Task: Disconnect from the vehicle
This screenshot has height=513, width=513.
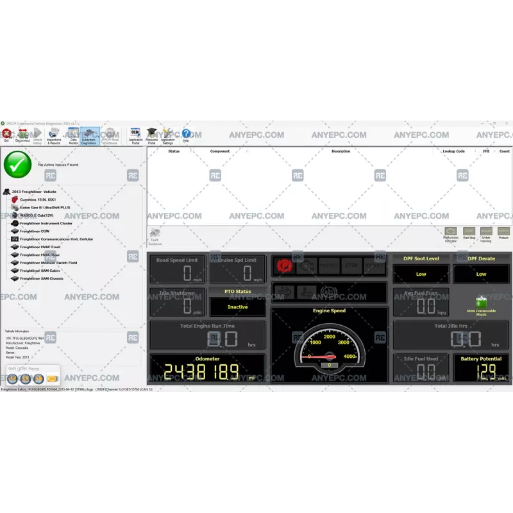Action: click(x=23, y=135)
